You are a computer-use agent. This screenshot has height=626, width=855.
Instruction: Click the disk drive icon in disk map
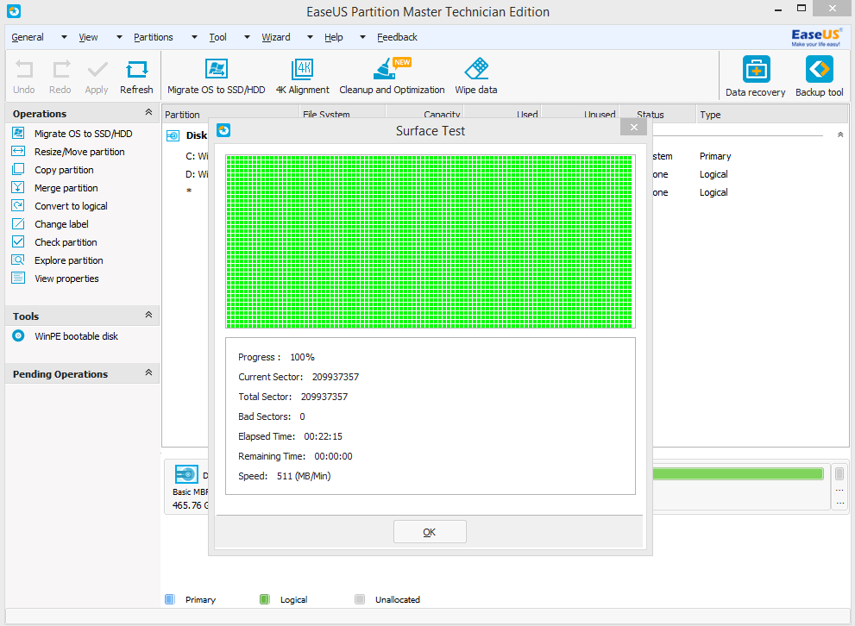pyautogui.click(x=186, y=474)
